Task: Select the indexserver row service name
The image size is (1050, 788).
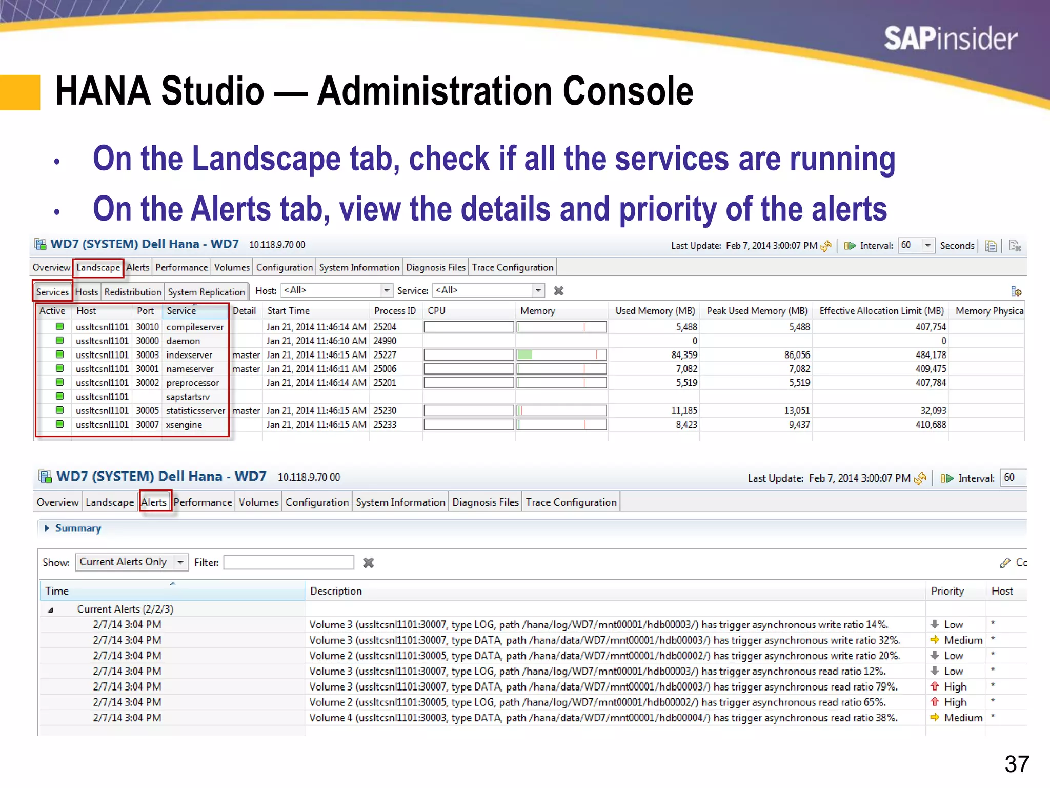Action: tap(189, 354)
